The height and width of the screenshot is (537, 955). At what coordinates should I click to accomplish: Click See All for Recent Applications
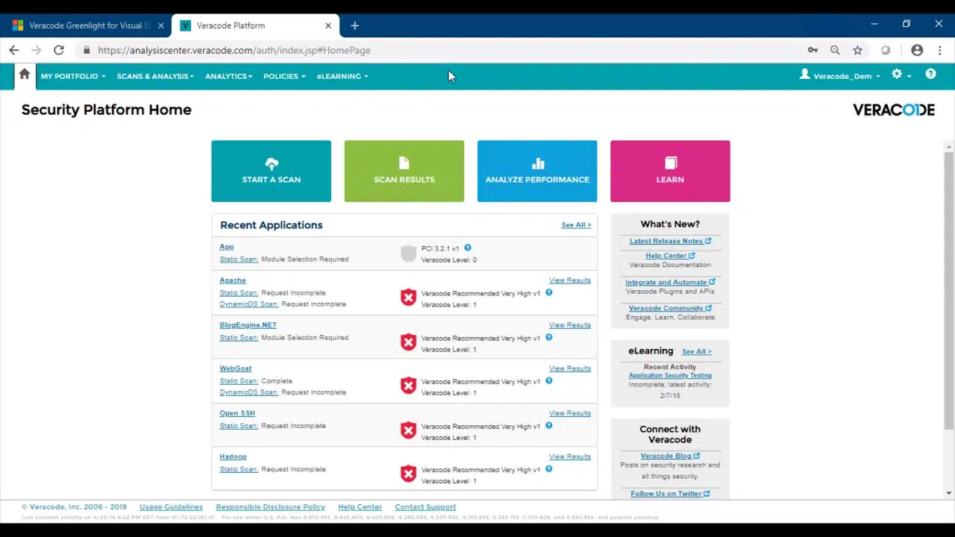[x=575, y=224]
